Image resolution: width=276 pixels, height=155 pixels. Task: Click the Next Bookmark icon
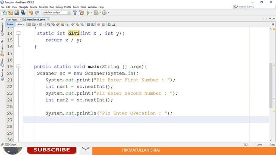click(x=78, y=25)
